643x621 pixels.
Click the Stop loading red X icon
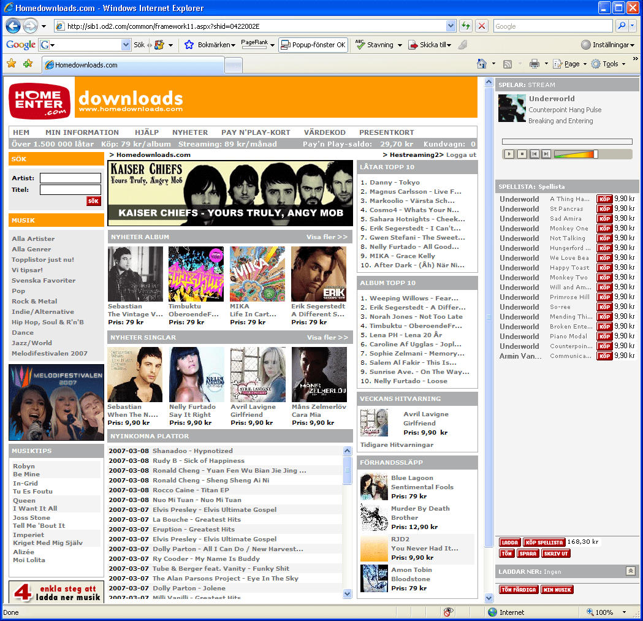click(x=482, y=26)
